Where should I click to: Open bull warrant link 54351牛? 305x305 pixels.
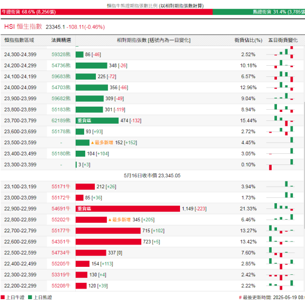(x=61, y=242)
